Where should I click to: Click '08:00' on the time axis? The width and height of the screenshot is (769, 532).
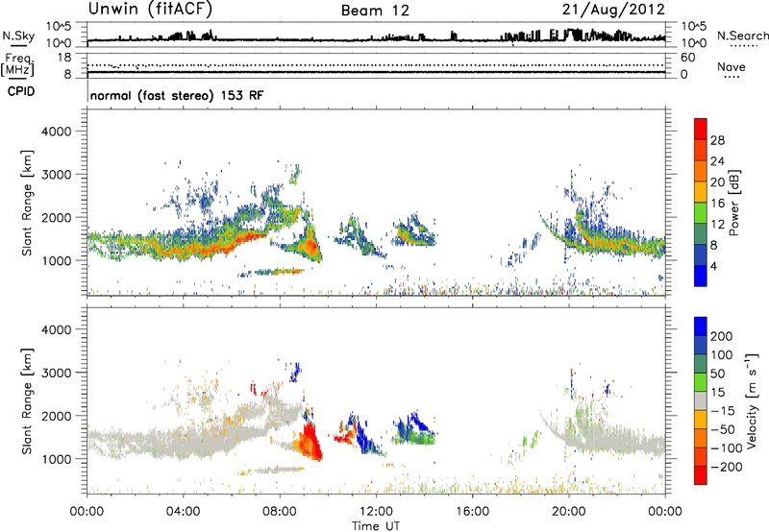point(280,512)
